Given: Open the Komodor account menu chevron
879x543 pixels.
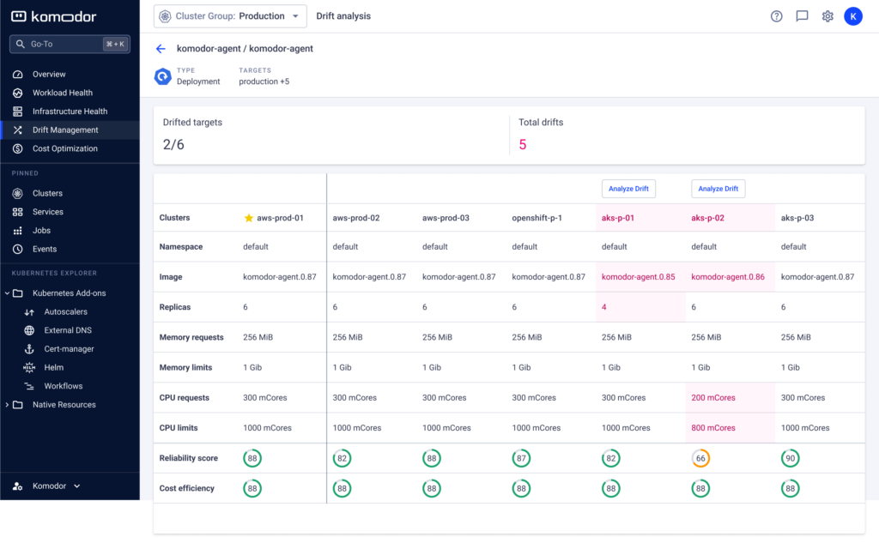Looking at the screenshot, I should [x=76, y=486].
